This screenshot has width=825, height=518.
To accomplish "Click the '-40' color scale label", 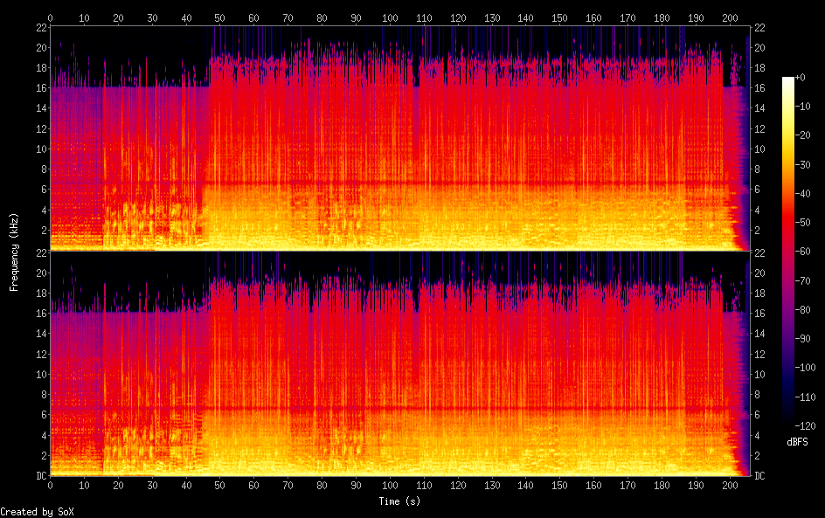I will (x=802, y=194).
